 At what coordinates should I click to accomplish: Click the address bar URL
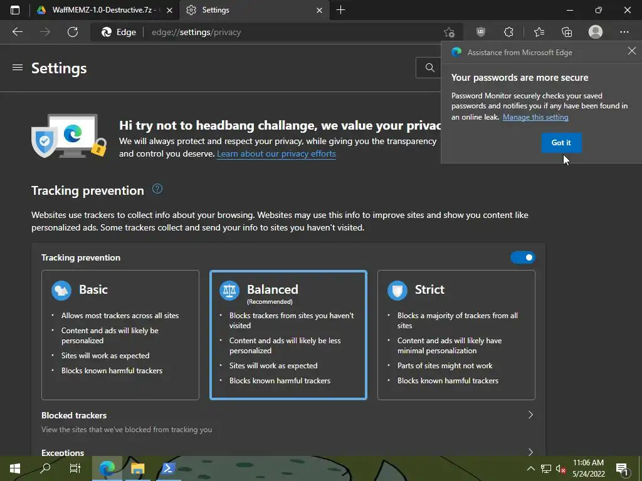tap(196, 33)
